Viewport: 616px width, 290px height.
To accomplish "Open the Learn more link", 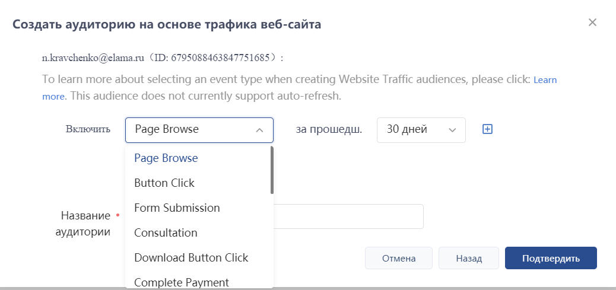I will 545,79.
